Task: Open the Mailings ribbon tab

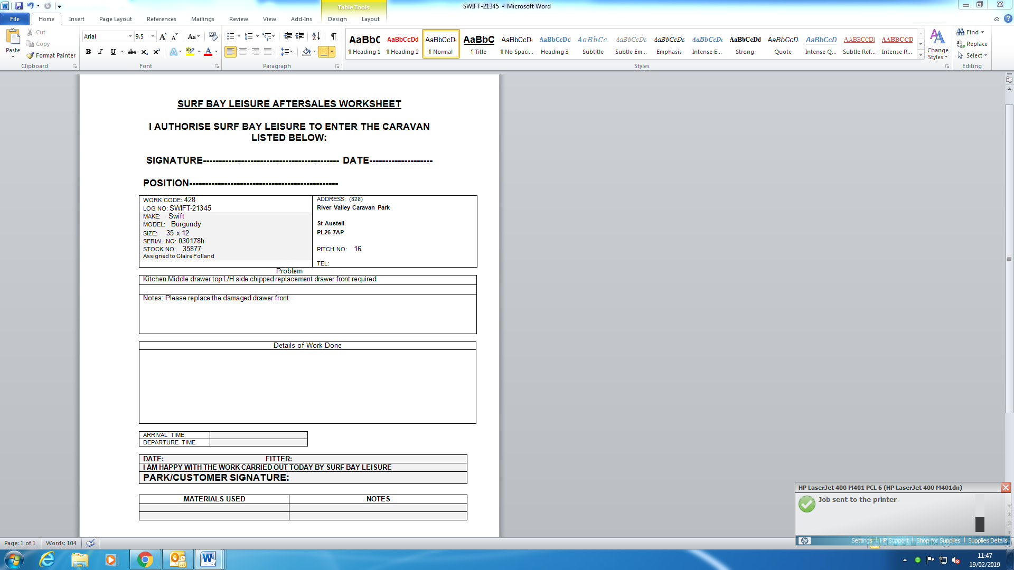Action: (202, 19)
